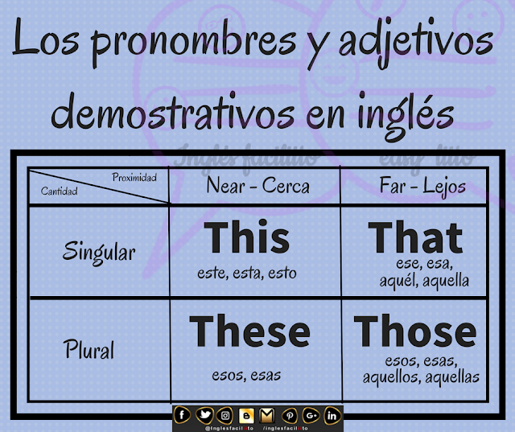Select the Instagram camera icon
Viewport: 515px width, 432px height.
click(x=225, y=416)
